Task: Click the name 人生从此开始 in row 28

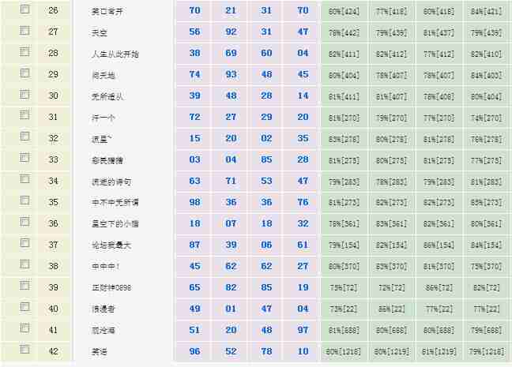Action: tap(115, 54)
